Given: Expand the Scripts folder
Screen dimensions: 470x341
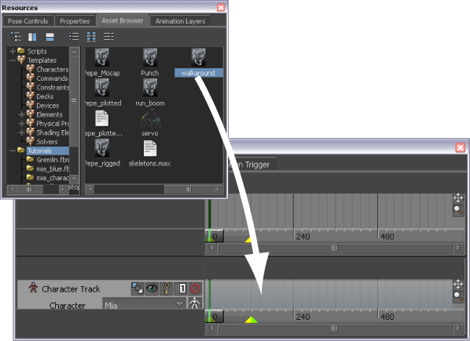Looking at the screenshot, I should 13,51.
